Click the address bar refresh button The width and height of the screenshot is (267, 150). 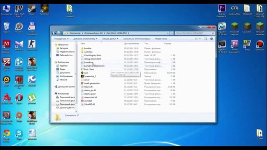(x=171, y=33)
